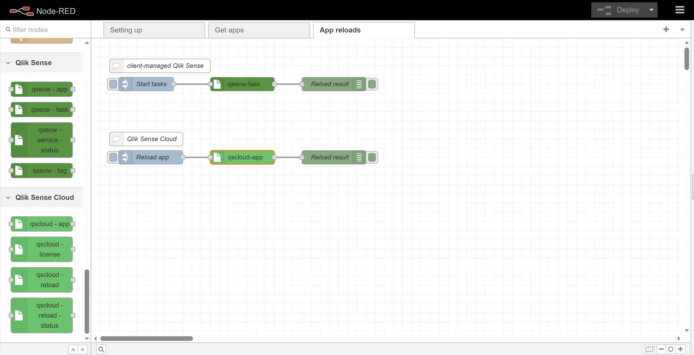694x355 pixels.
Task: Click the workspace horizontal scrollbar thumb
Action: [146, 338]
